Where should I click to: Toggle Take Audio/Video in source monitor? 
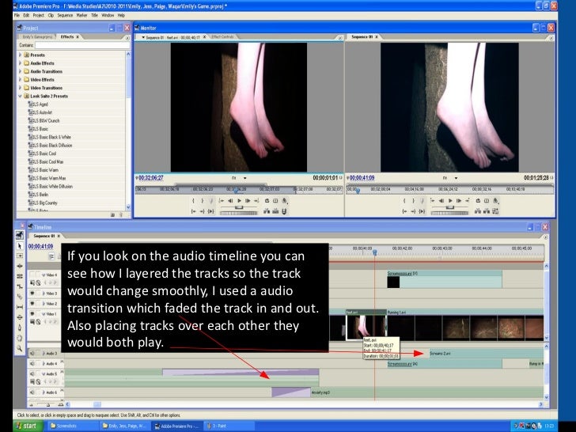[x=284, y=211]
